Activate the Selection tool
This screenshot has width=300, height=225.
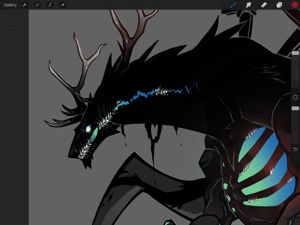(x=50, y=5)
